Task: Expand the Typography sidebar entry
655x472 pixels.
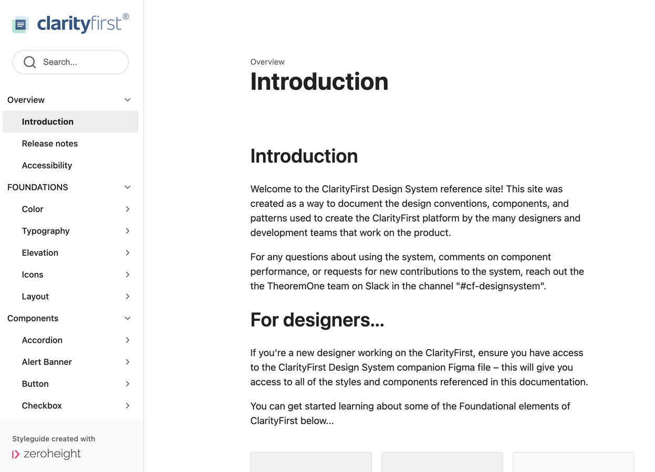Action: [x=127, y=230]
